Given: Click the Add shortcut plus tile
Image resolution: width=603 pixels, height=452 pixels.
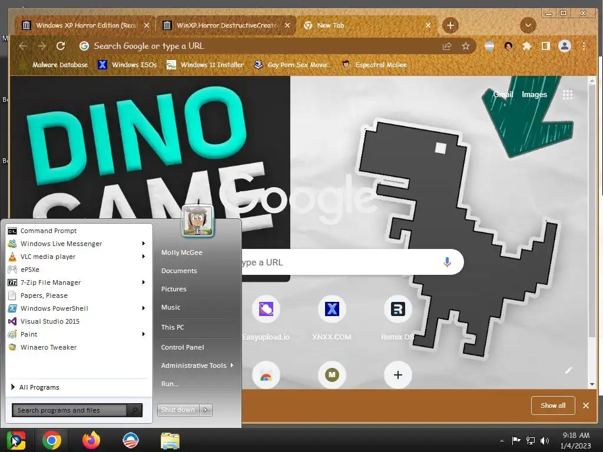Looking at the screenshot, I should (x=398, y=375).
